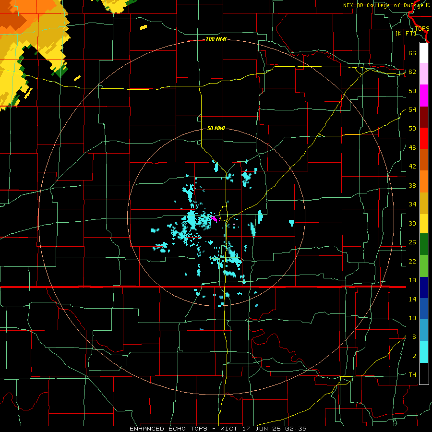Screen dimensions: 432x432
Task: Click the '17 JUN 25 02:39' timestamp
Action: pyautogui.click(x=275, y=429)
